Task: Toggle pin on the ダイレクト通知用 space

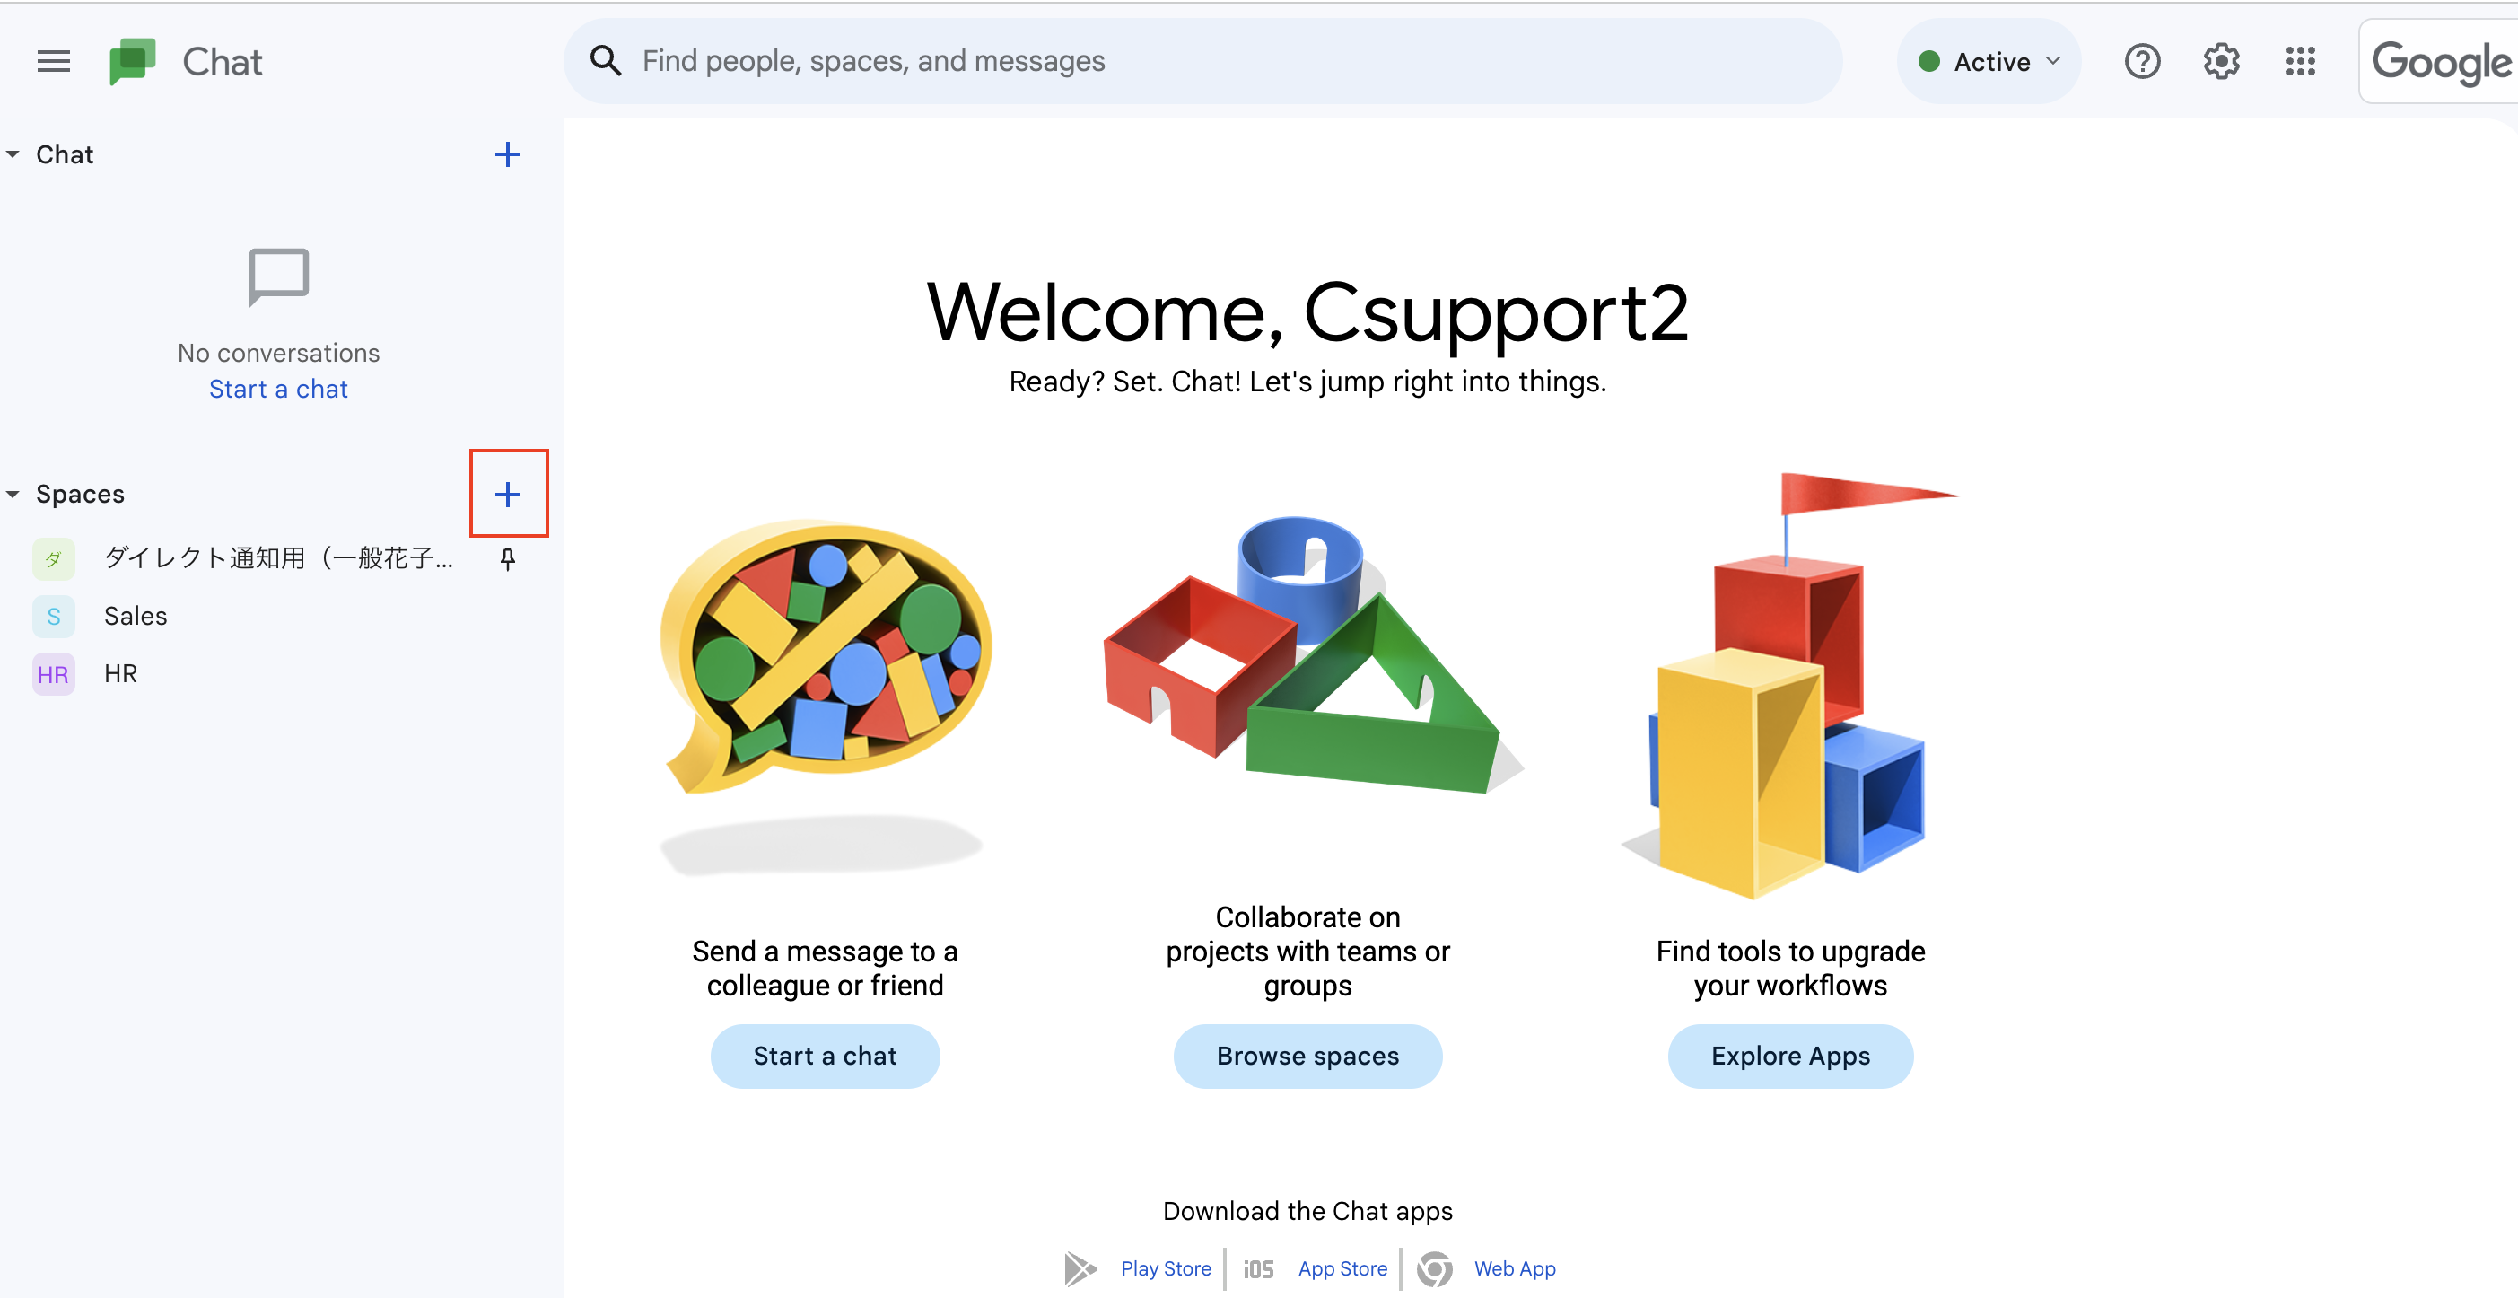Action: [x=507, y=558]
